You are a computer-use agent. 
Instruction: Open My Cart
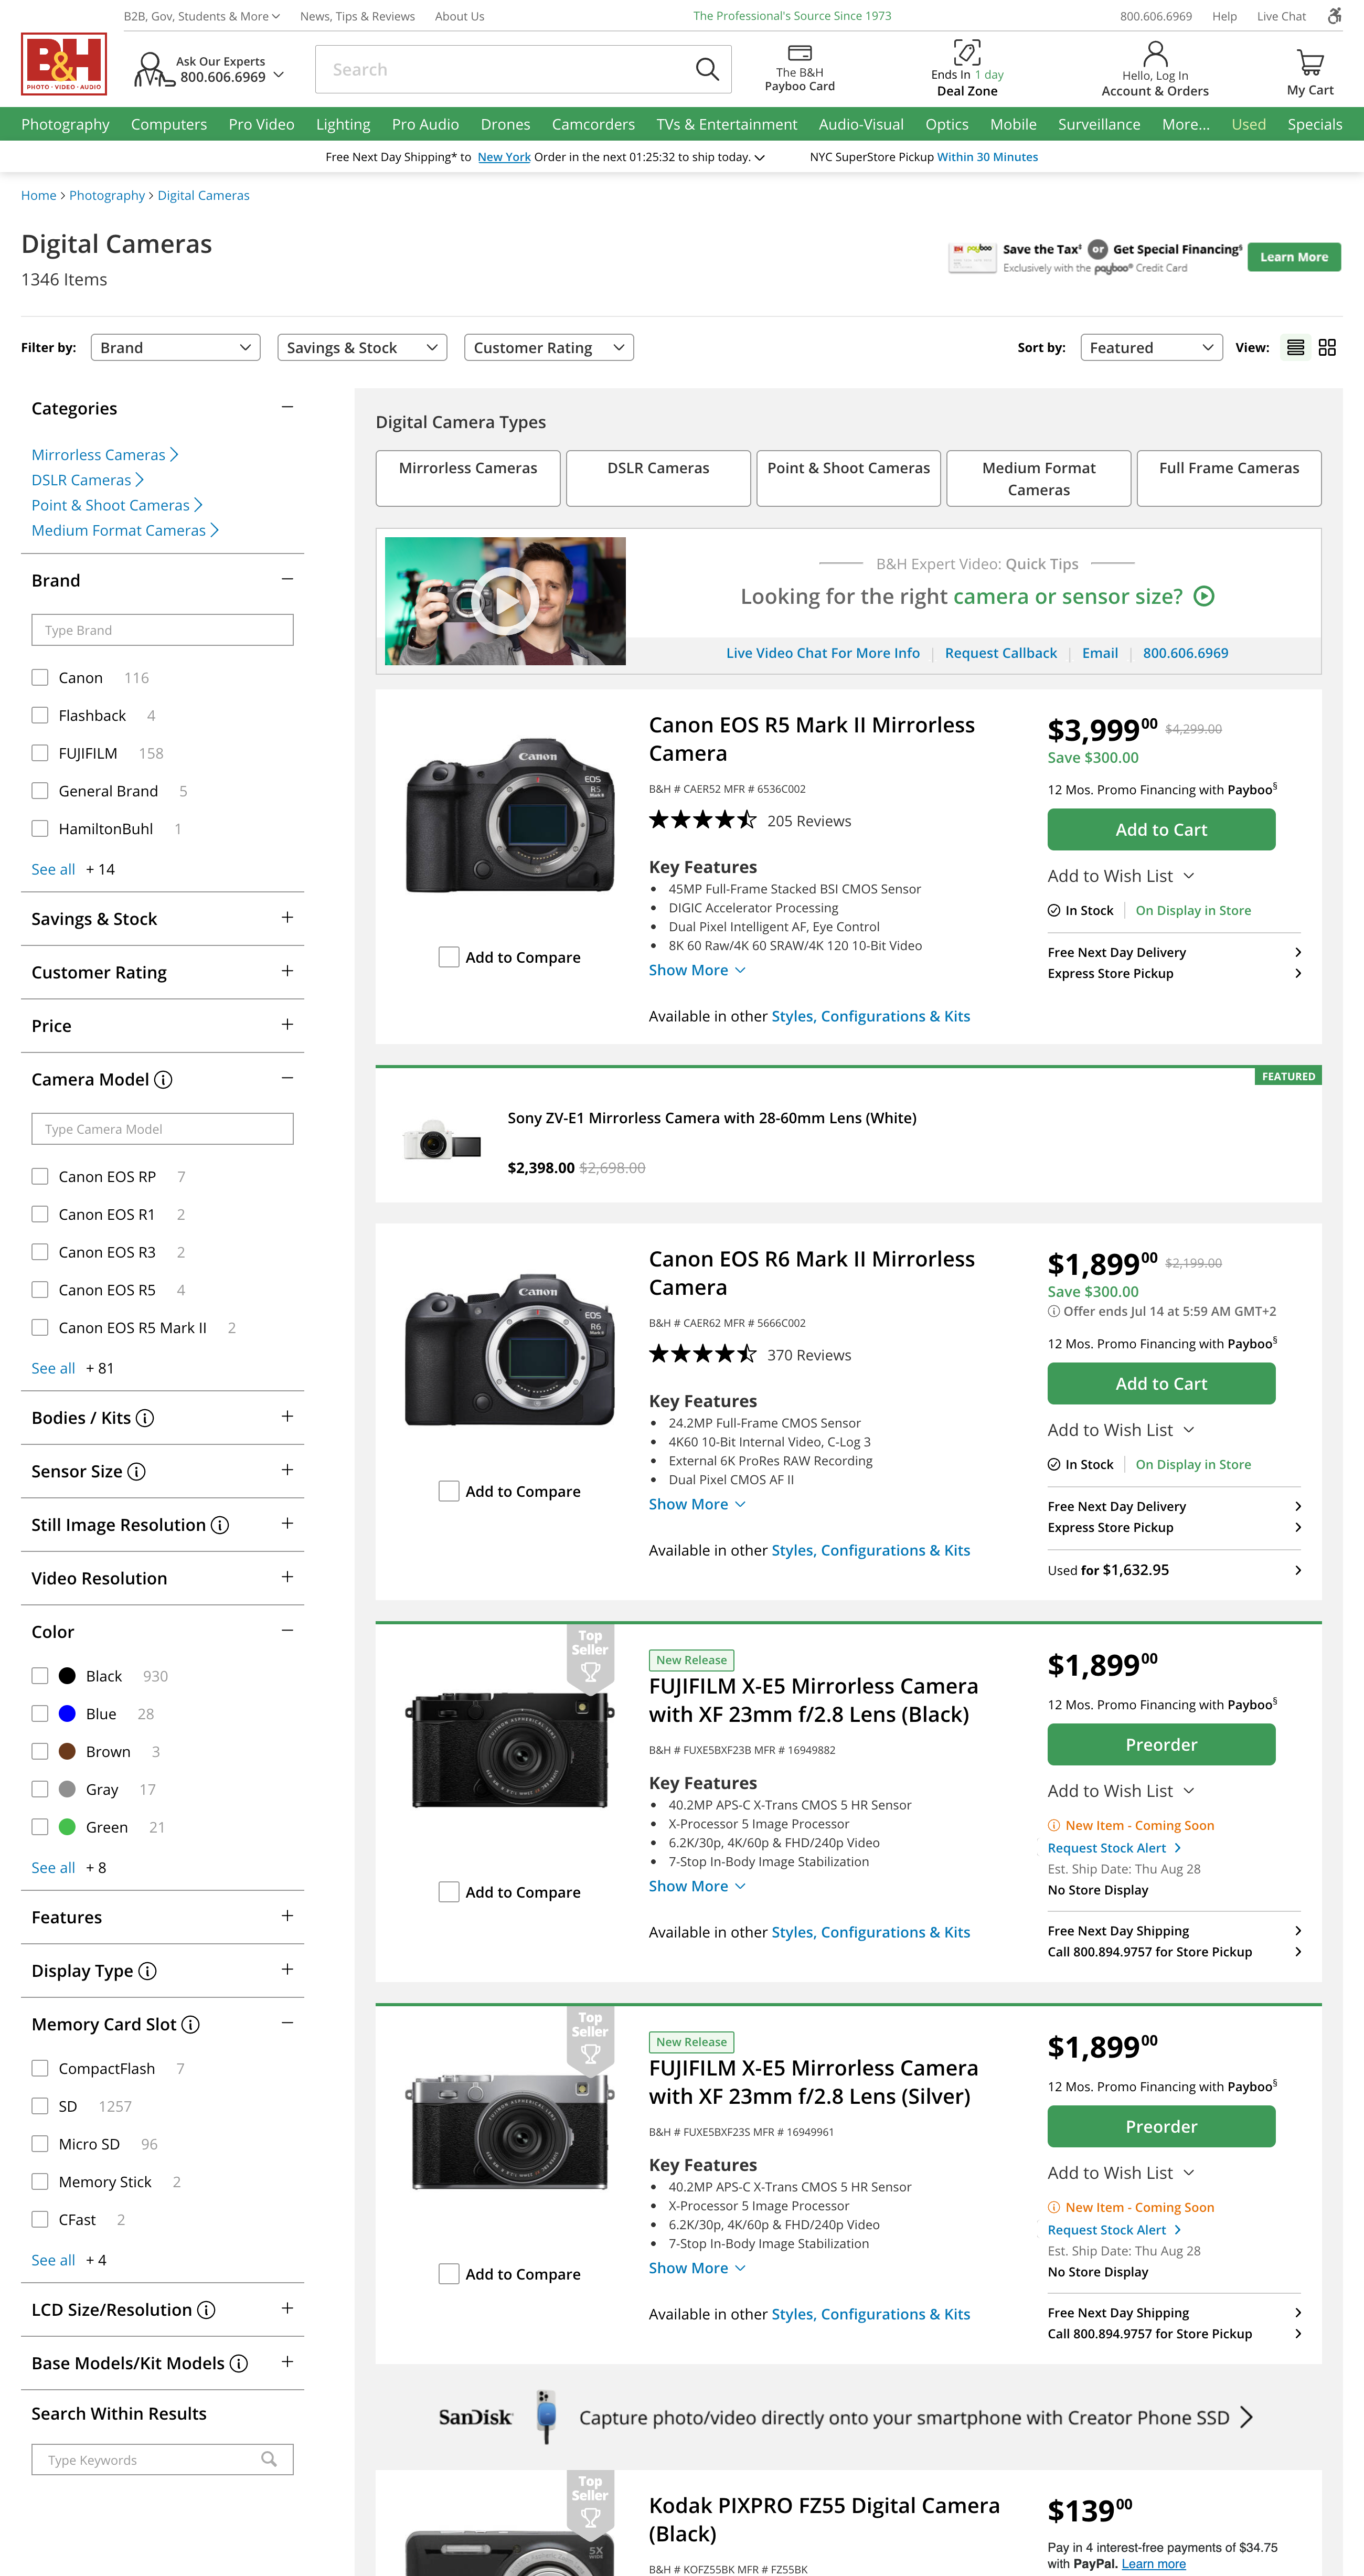(x=1310, y=68)
